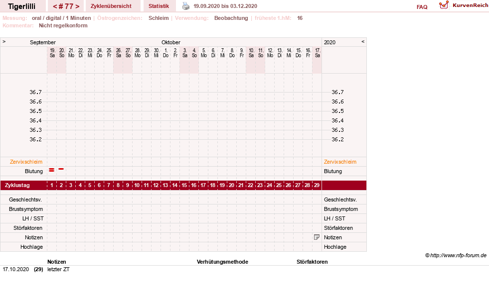Image resolution: width=489 pixels, height=301 pixels.
Task: Click the bottom Notizen column heading
Action: click(56, 262)
